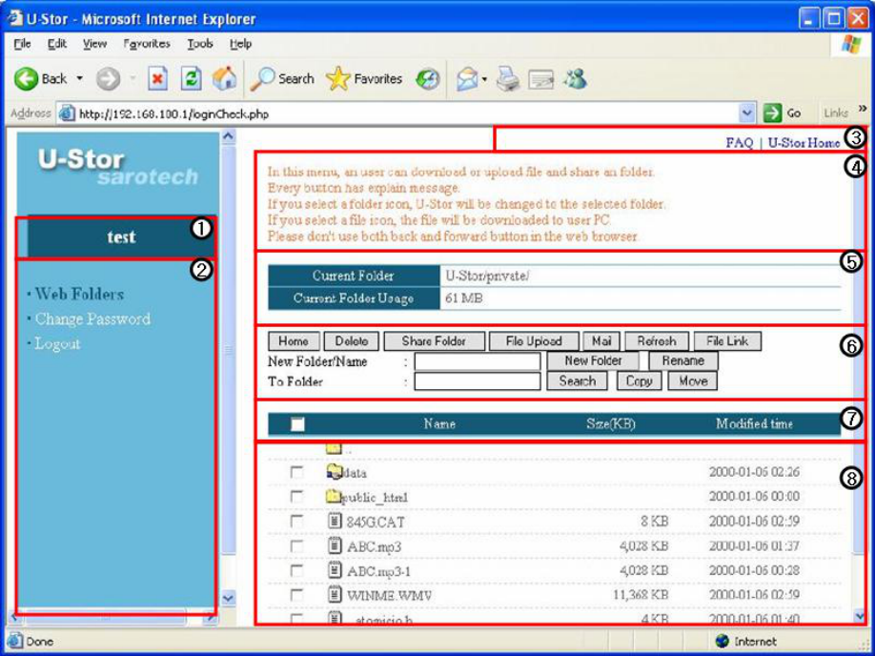The width and height of the screenshot is (875, 656).
Task: Click the Internet zone globe in status bar
Action: point(722,641)
